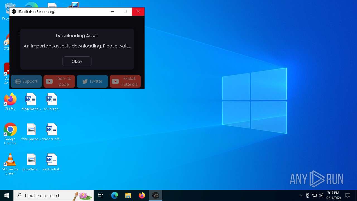The height and width of the screenshot is (201, 357).
Task: Open Exploit Tutorials in JJSploit
Action: (125, 81)
